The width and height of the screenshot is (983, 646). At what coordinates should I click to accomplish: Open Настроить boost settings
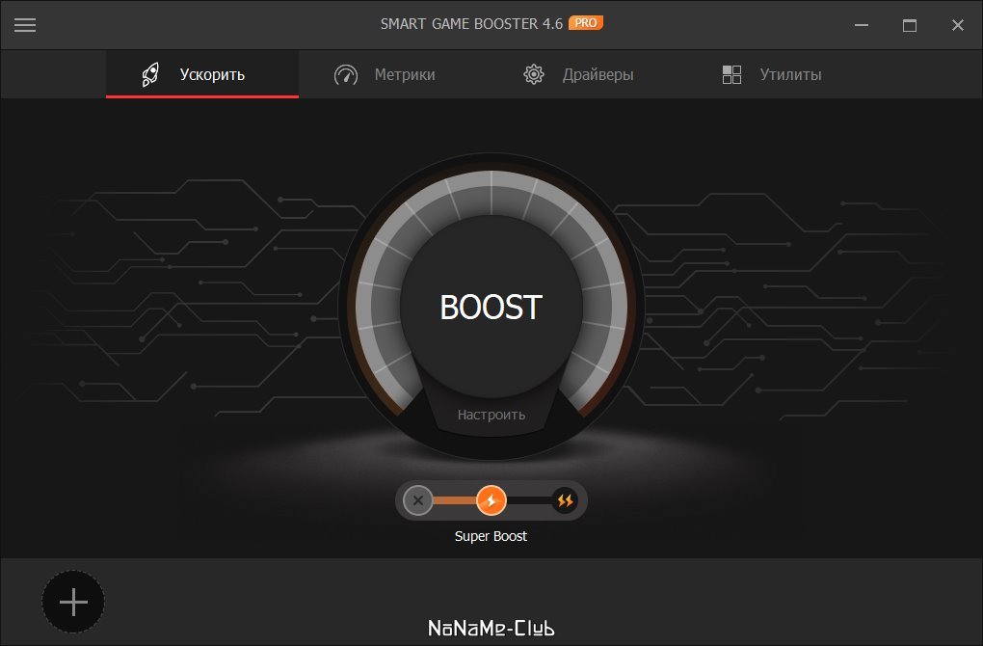[491, 415]
